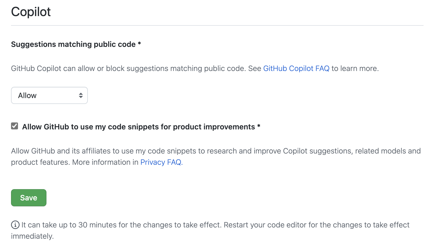Click the 'It can take up to 30 minutes' note
This screenshot has width=441, height=247.
[x=215, y=225]
